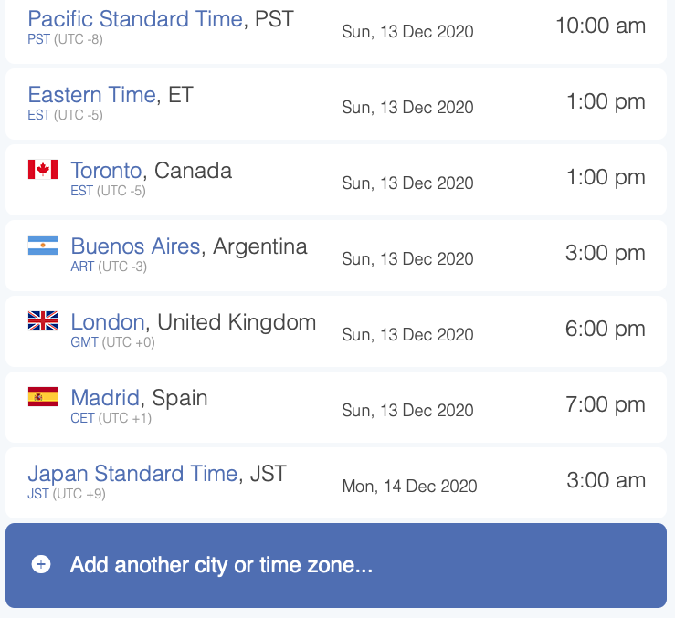Click the CET abbreviation under Madrid
Screen dimensions: 675x618
pos(82,418)
